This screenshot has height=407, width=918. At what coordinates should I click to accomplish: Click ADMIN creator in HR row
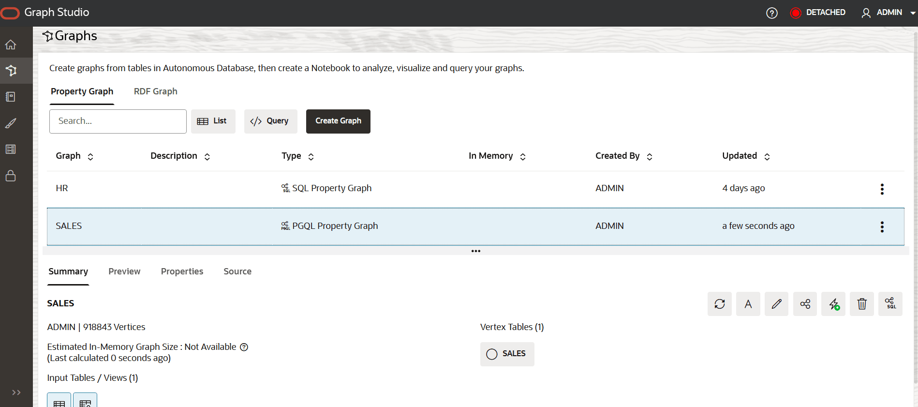(x=609, y=188)
